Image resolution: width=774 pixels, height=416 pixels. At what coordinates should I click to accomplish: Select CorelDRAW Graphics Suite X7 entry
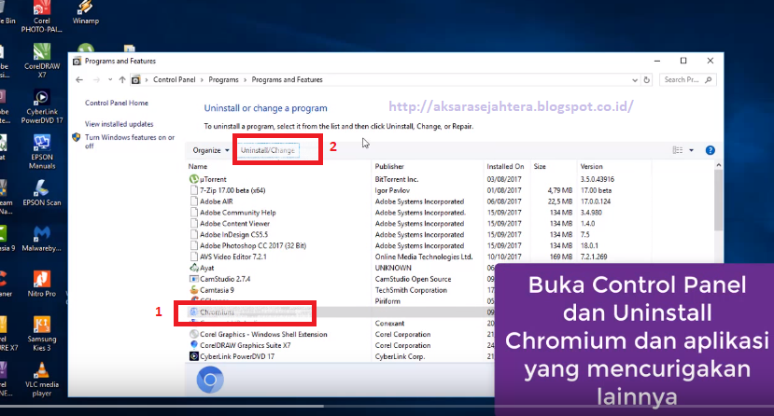(x=240, y=345)
